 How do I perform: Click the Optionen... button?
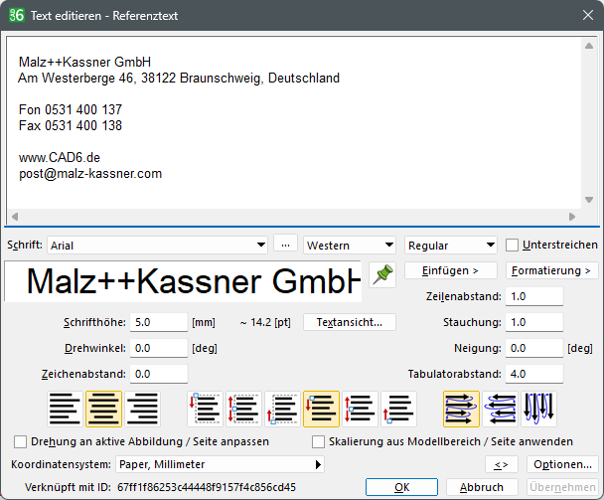562,464
